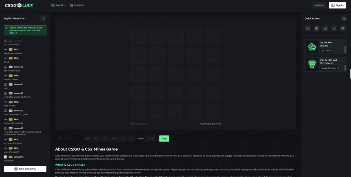
Task: Set bet to Min
Action: (88, 139)
